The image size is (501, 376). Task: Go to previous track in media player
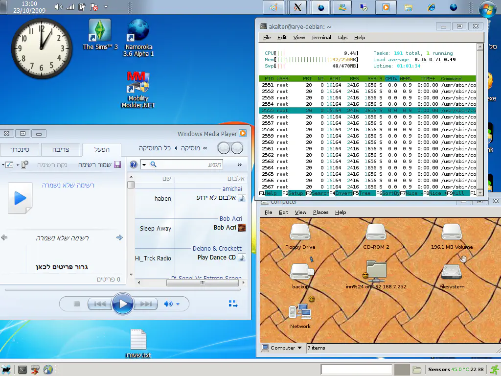pos(100,304)
